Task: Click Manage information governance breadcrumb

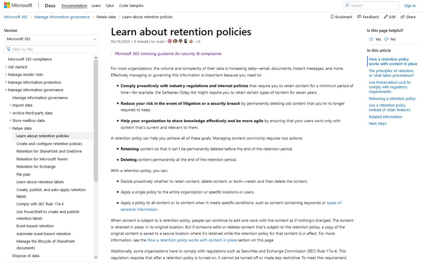Action: pyautogui.click(x=62, y=17)
